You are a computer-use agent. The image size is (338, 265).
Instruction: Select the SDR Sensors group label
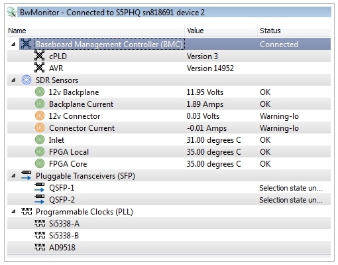point(57,80)
